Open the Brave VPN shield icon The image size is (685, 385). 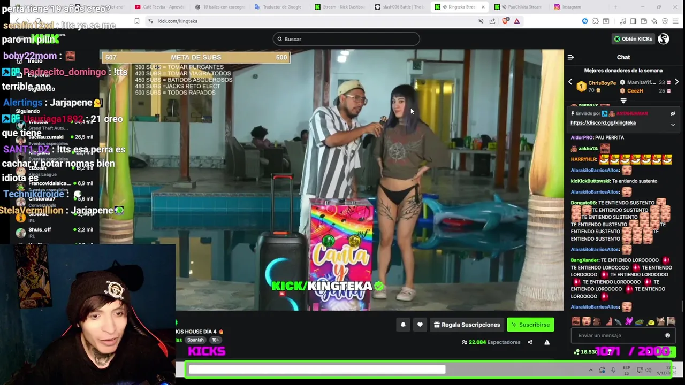pos(665,21)
